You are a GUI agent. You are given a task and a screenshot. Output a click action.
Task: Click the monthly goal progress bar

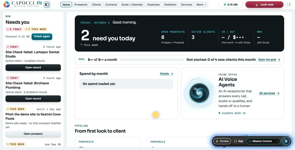[152, 60]
